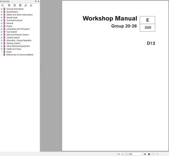Click the double-arrow expand panel icon
Image resolution: width=169 pixels, height=156 pixels.
(x=36, y=1)
